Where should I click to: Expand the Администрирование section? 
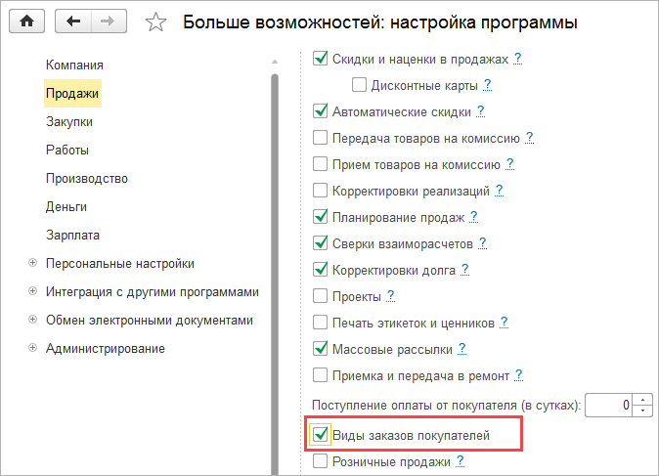[x=32, y=348]
